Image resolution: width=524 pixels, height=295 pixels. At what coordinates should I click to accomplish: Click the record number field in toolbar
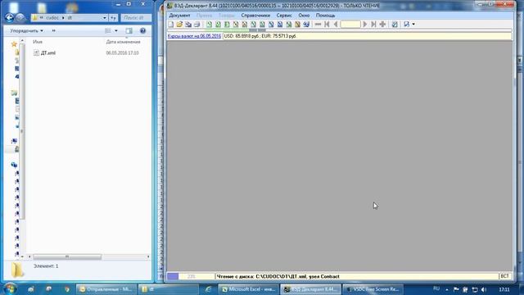[350, 24]
